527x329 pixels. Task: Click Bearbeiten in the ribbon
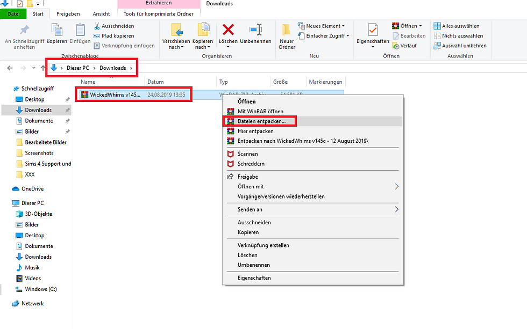(409, 35)
